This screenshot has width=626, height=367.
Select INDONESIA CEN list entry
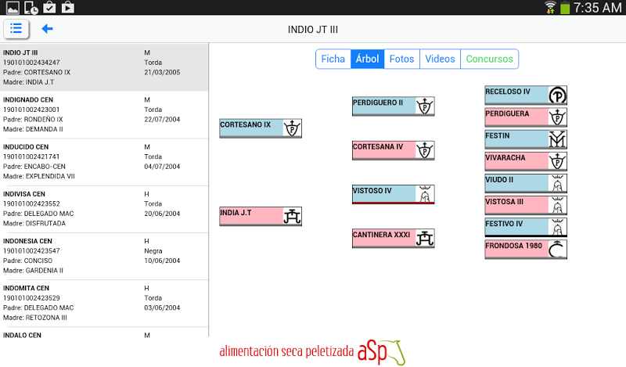coord(104,256)
